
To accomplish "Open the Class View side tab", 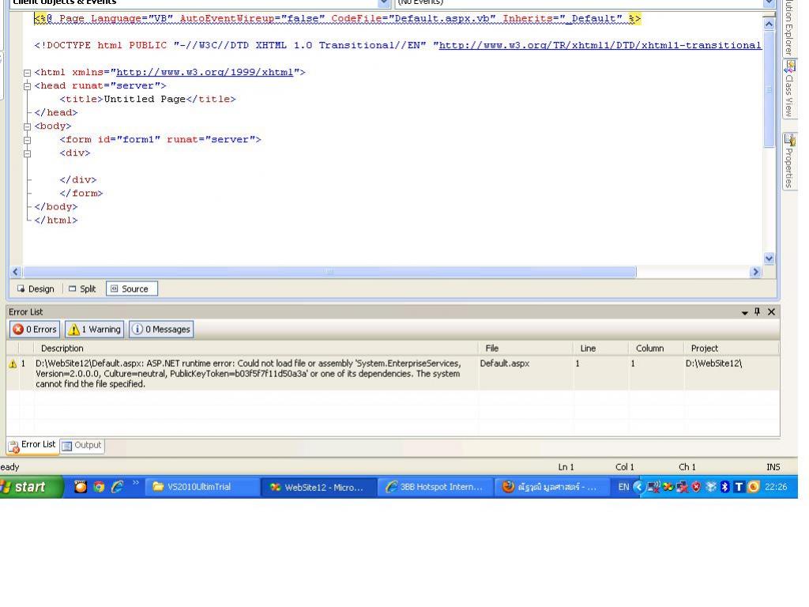I will pos(789,89).
